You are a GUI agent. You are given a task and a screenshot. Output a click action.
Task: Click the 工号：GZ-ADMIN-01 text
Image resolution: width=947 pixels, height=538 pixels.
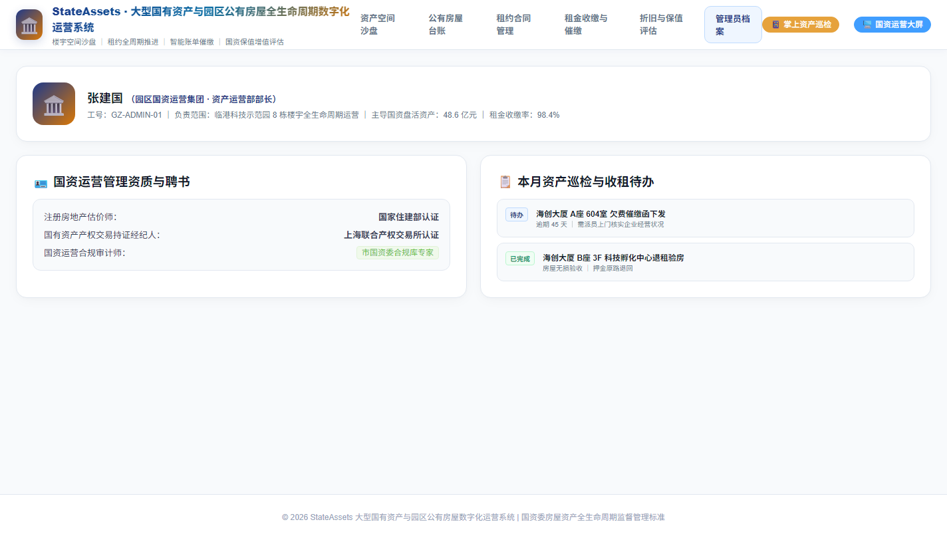coord(124,115)
